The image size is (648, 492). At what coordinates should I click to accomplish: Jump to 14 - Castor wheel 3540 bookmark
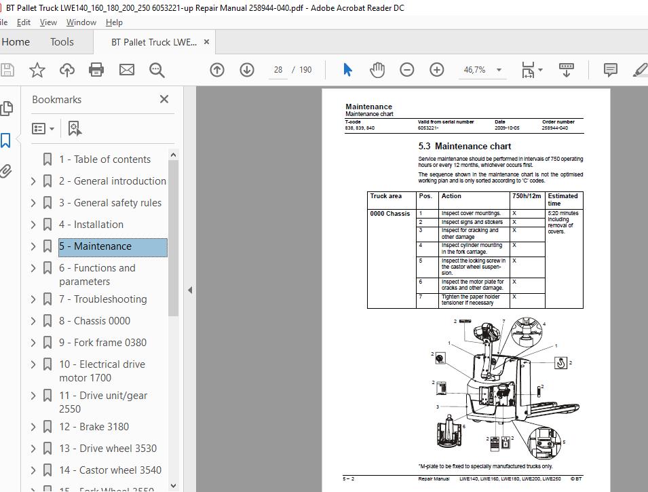coord(110,470)
